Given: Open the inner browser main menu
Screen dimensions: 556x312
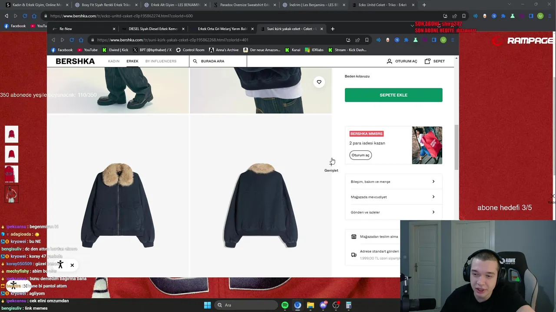Looking at the screenshot, I should 452,40.
